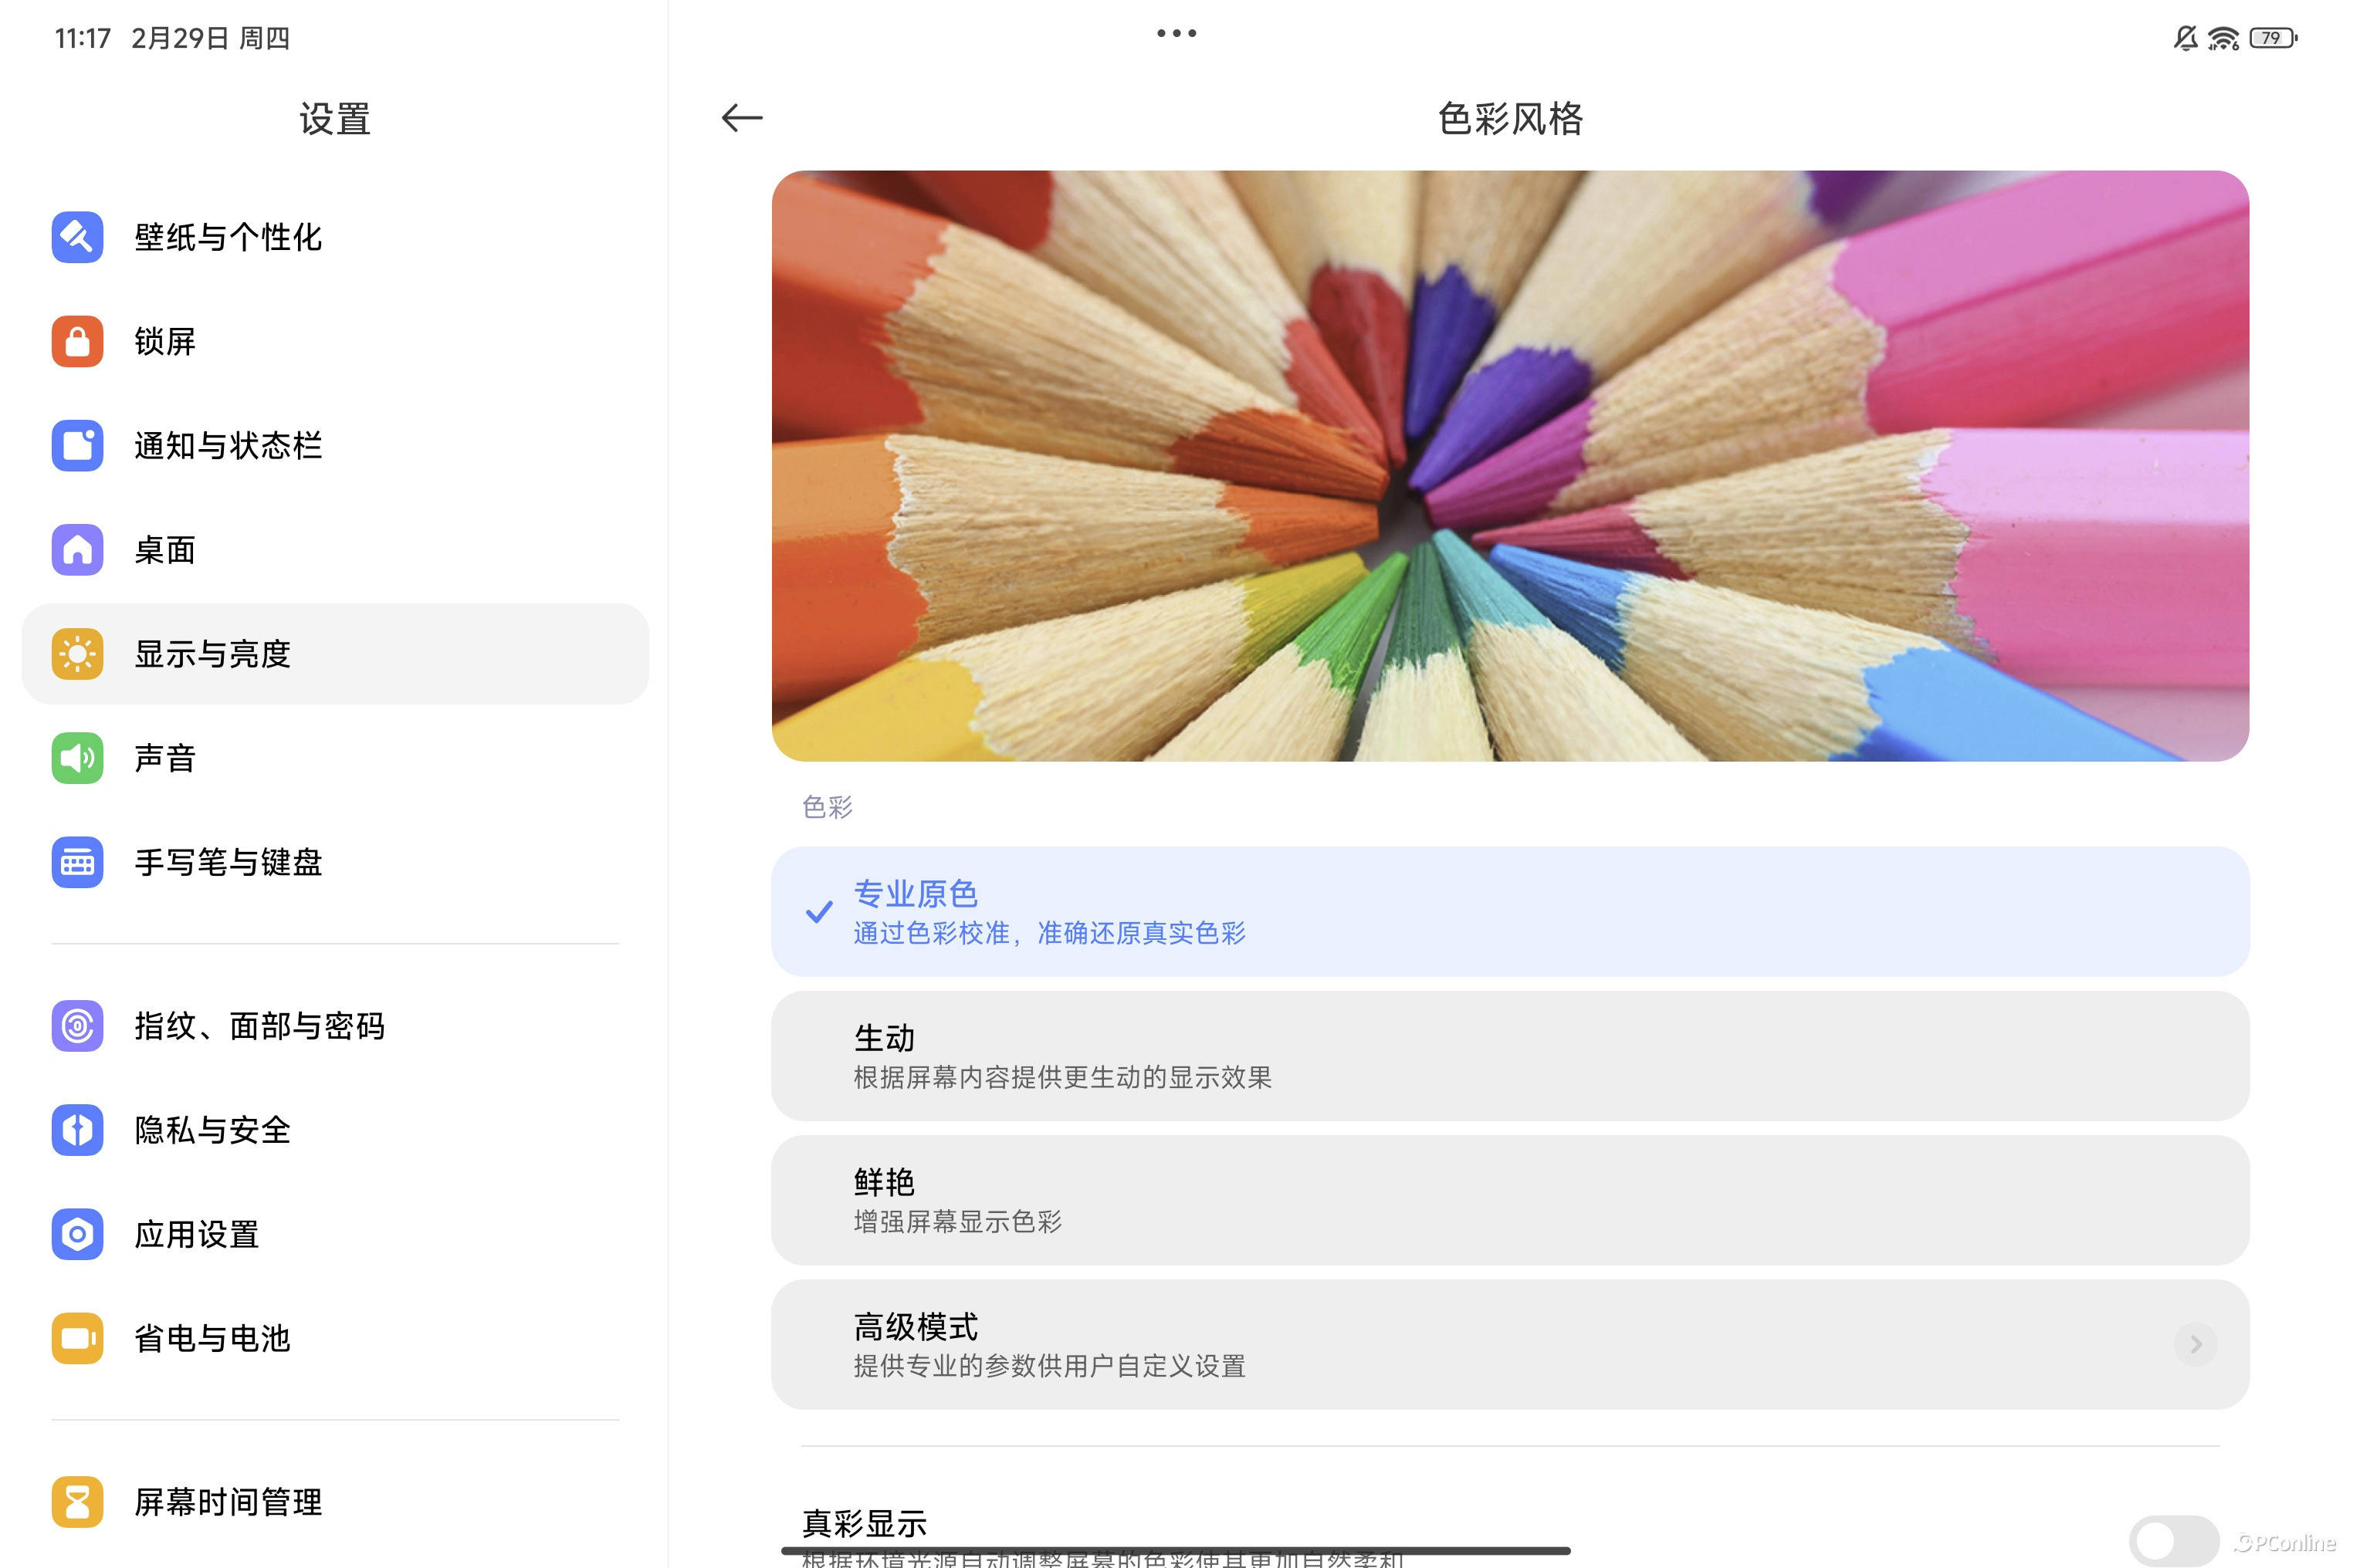Screen dimensions: 2353x1568
Task: Click the fingerprint security icon
Action: pos(77,1026)
